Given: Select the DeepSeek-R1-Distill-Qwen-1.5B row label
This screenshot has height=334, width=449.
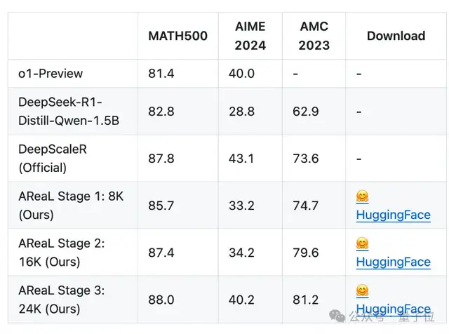Looking at the screenshot, I should 69,112.
